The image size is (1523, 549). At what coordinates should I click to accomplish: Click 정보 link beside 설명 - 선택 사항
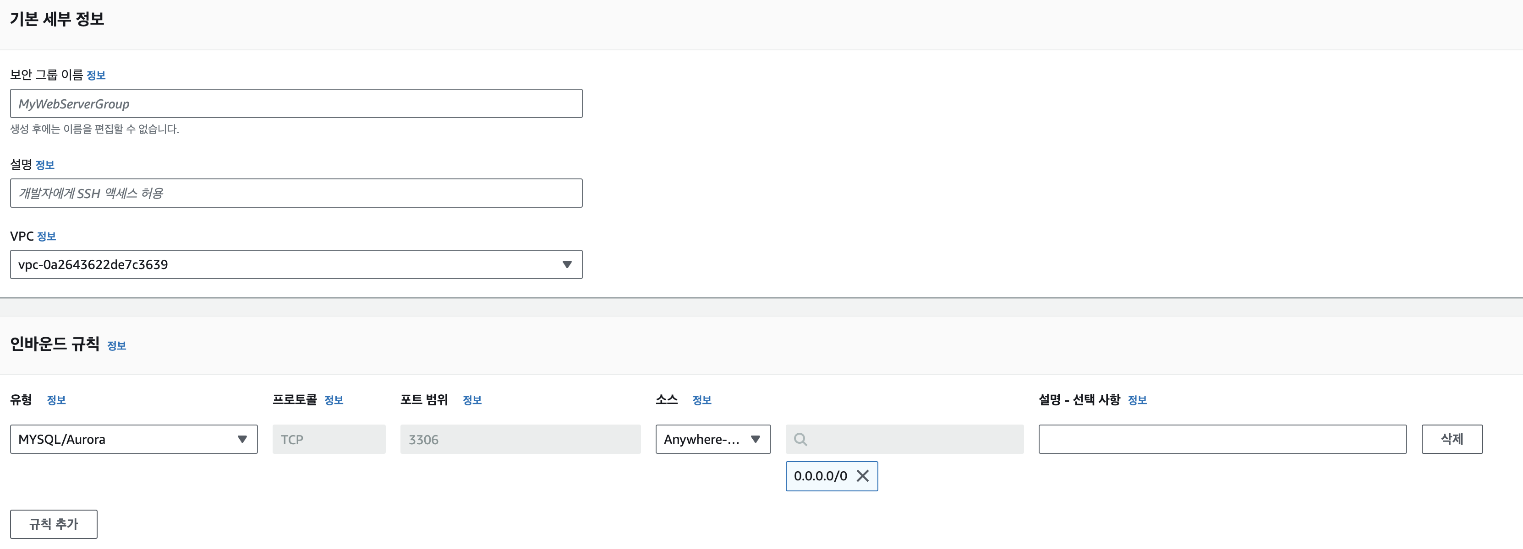[1137, 400]
